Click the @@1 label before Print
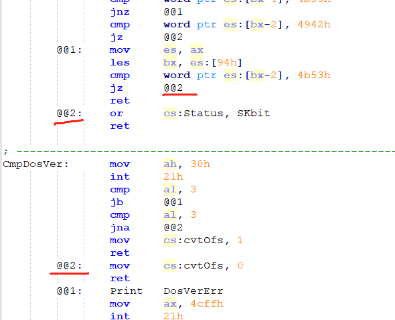Viewport: 395px width, 320px height. (70, 291)
